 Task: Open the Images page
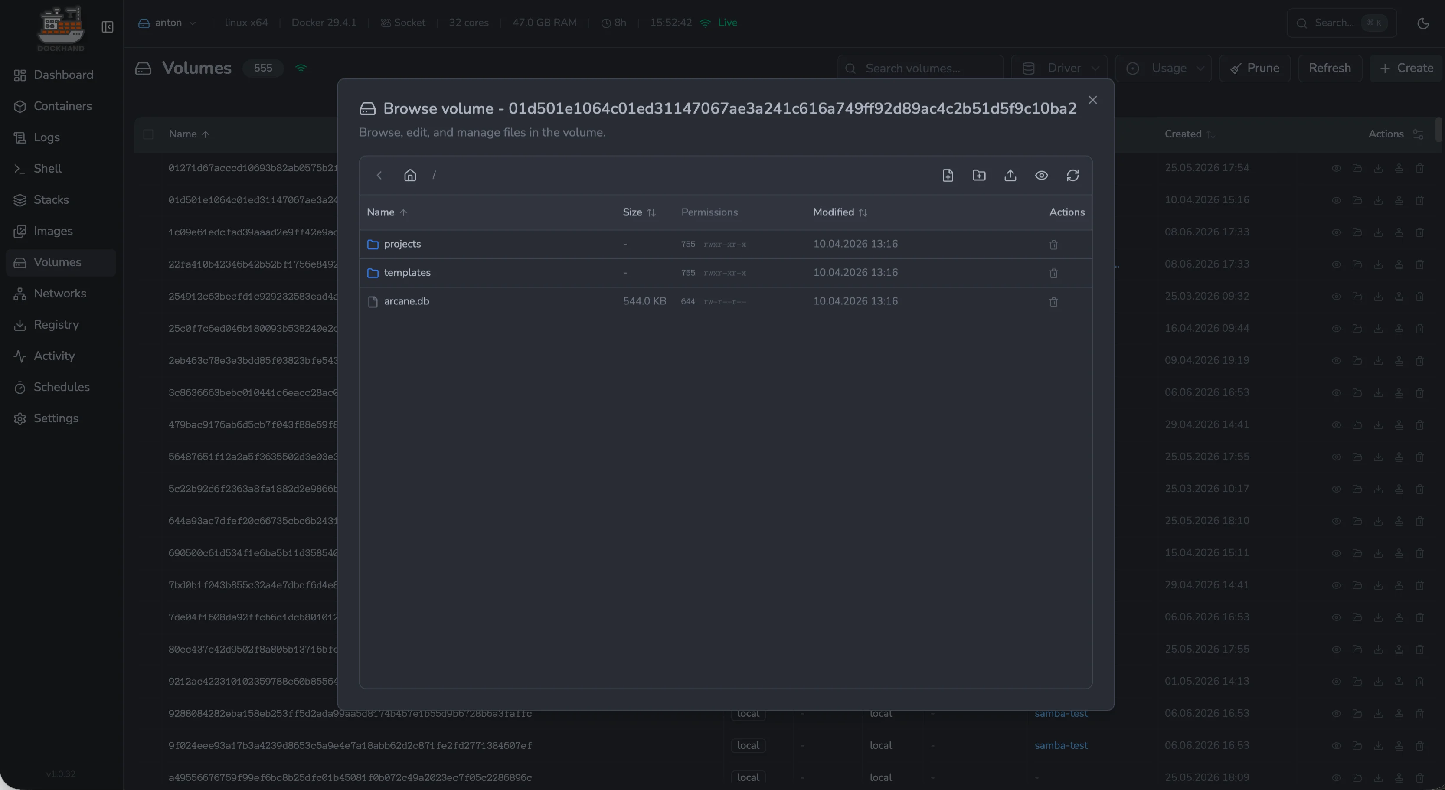61,231
